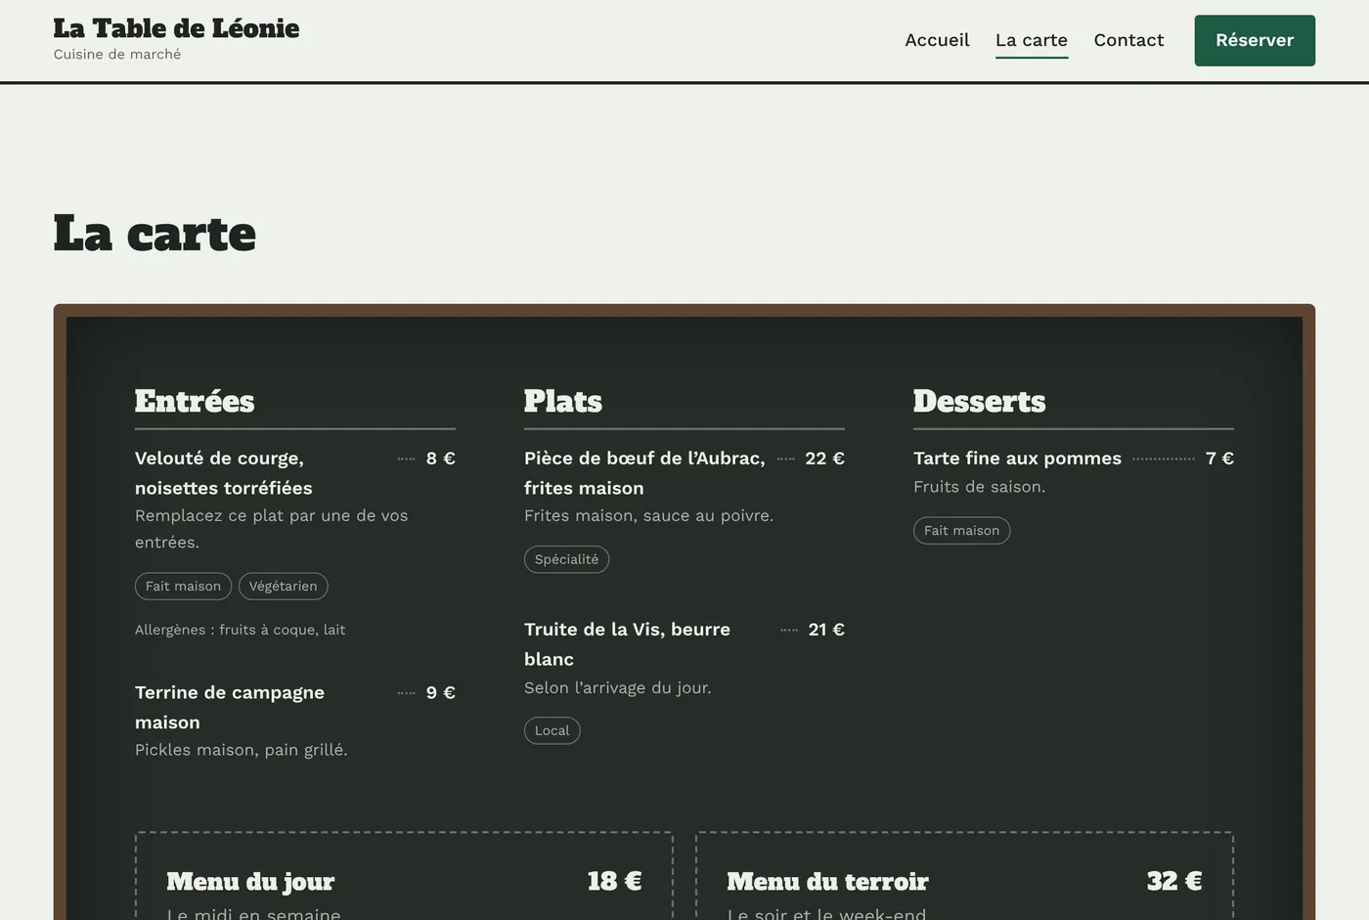Click the Menu du jour heading
Image resolution: width=1369 pixels, height=920 pixels.
(x=250, y=882)
